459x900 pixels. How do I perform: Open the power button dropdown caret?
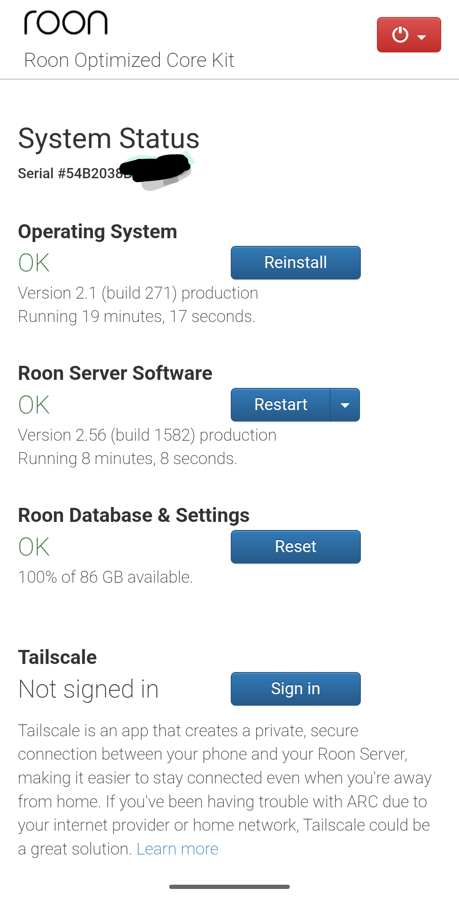[422, 37]
